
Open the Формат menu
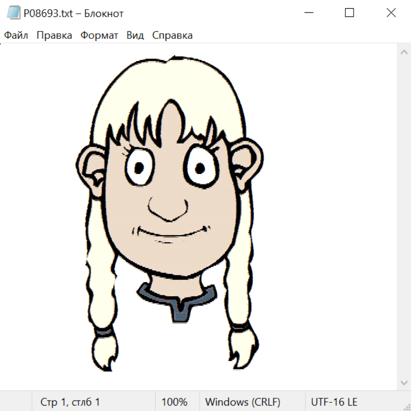coord(99,36)
